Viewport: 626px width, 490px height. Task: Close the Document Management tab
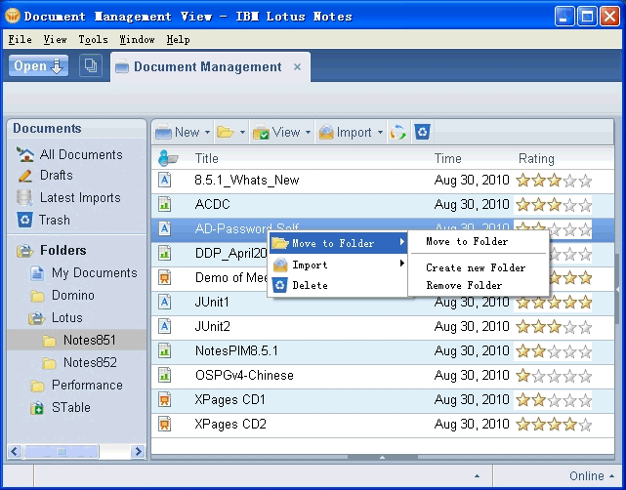(x=298, y=67)
